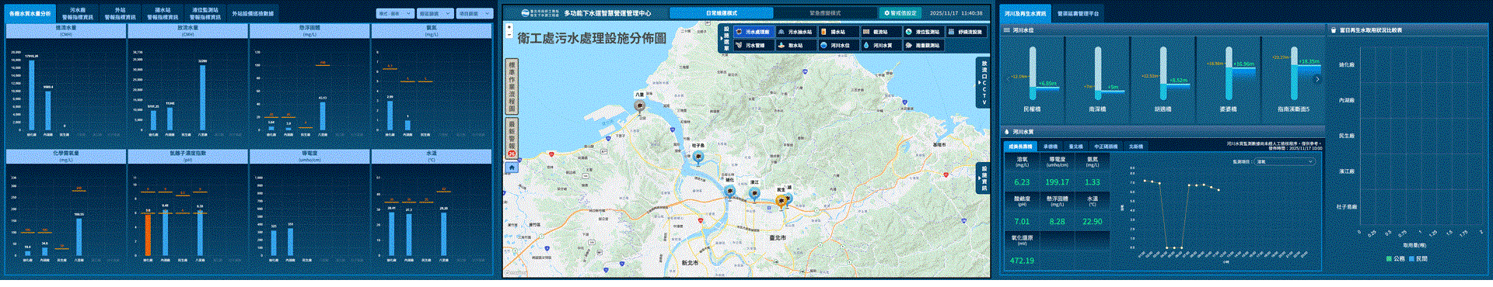Open the 各廠水質水量分析 tab
Screen dimensions: 1493x287
pos(30,13)
